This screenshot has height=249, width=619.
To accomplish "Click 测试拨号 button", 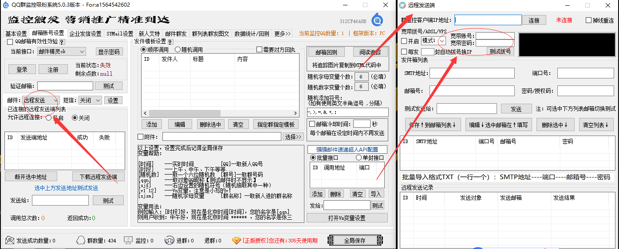I will pos(500,51).
